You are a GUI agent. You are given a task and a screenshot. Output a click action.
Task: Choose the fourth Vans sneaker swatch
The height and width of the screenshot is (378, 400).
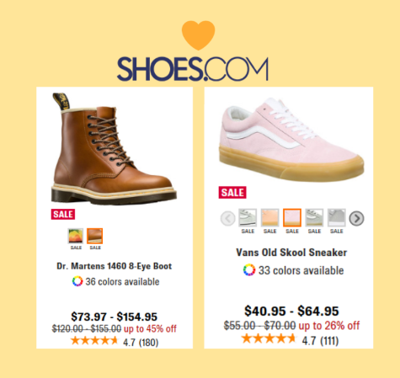tap(314, 217)
